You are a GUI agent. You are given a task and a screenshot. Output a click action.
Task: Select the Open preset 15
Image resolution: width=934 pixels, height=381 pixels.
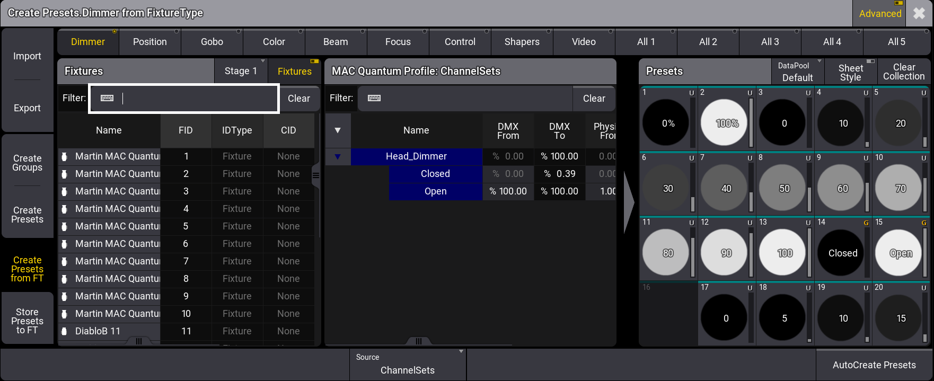(900, 253)
